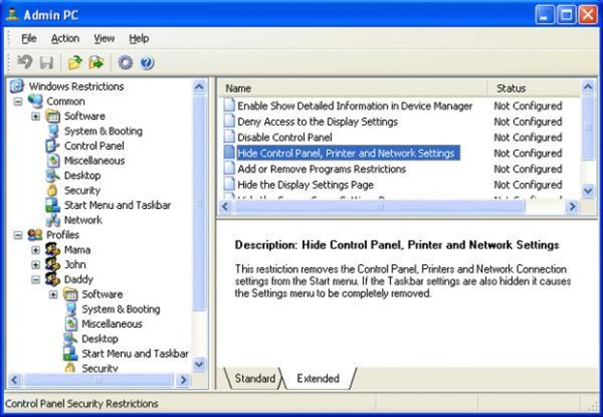
Task: Click the restrictions list scroll left arrow
Action: click(225, 206)
